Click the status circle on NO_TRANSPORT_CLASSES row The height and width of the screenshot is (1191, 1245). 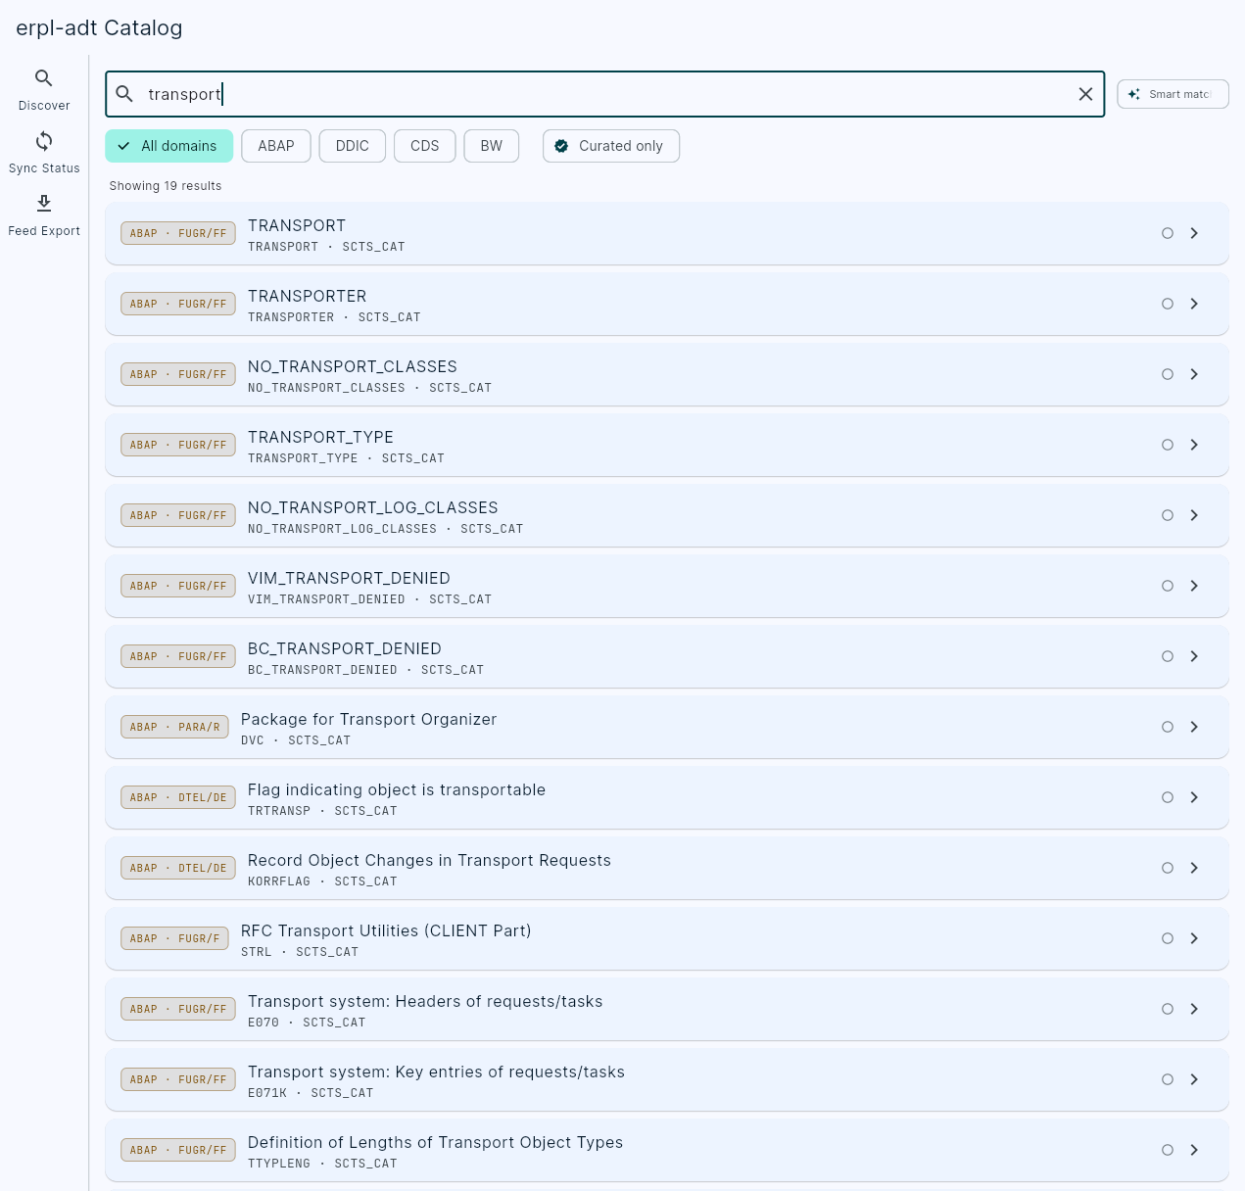[1168, 374]
